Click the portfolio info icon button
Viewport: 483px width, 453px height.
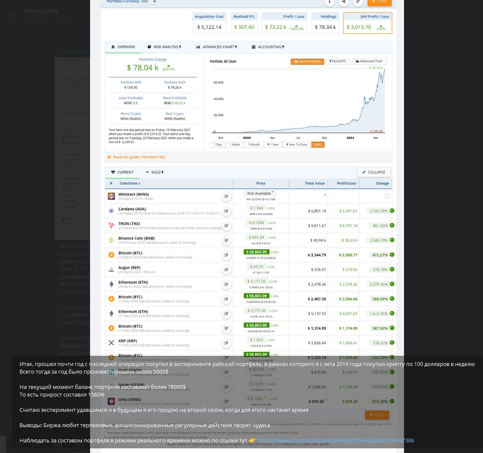pos(329,2)
